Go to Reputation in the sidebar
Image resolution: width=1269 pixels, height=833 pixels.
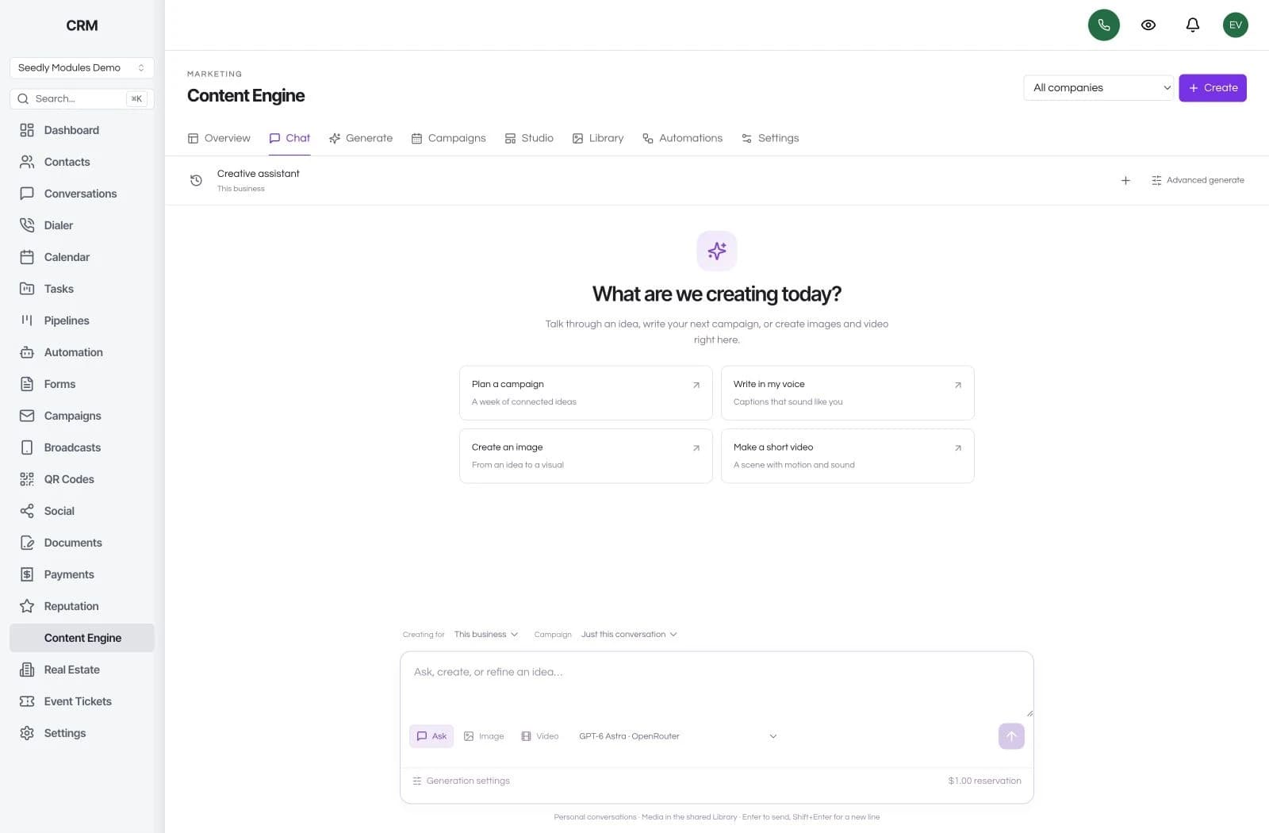[82, 606]
